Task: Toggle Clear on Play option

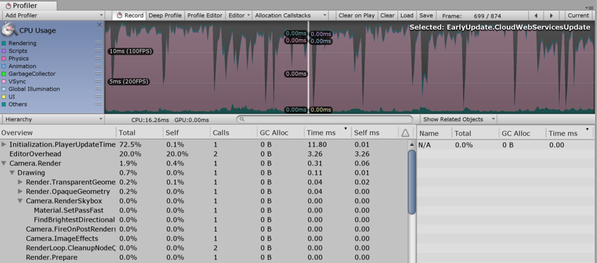Action: point(357,15)
